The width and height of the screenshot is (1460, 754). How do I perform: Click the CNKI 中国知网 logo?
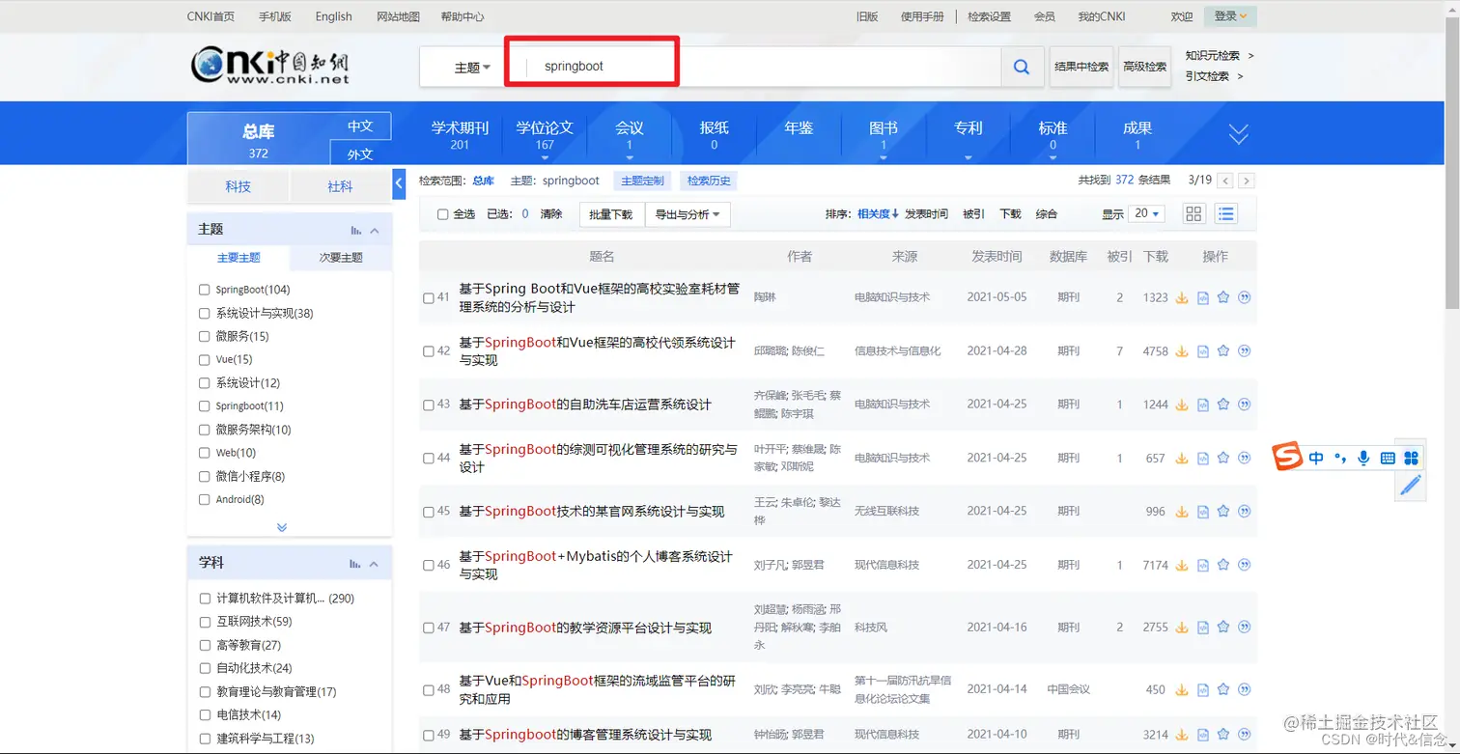tap(270, 66)
